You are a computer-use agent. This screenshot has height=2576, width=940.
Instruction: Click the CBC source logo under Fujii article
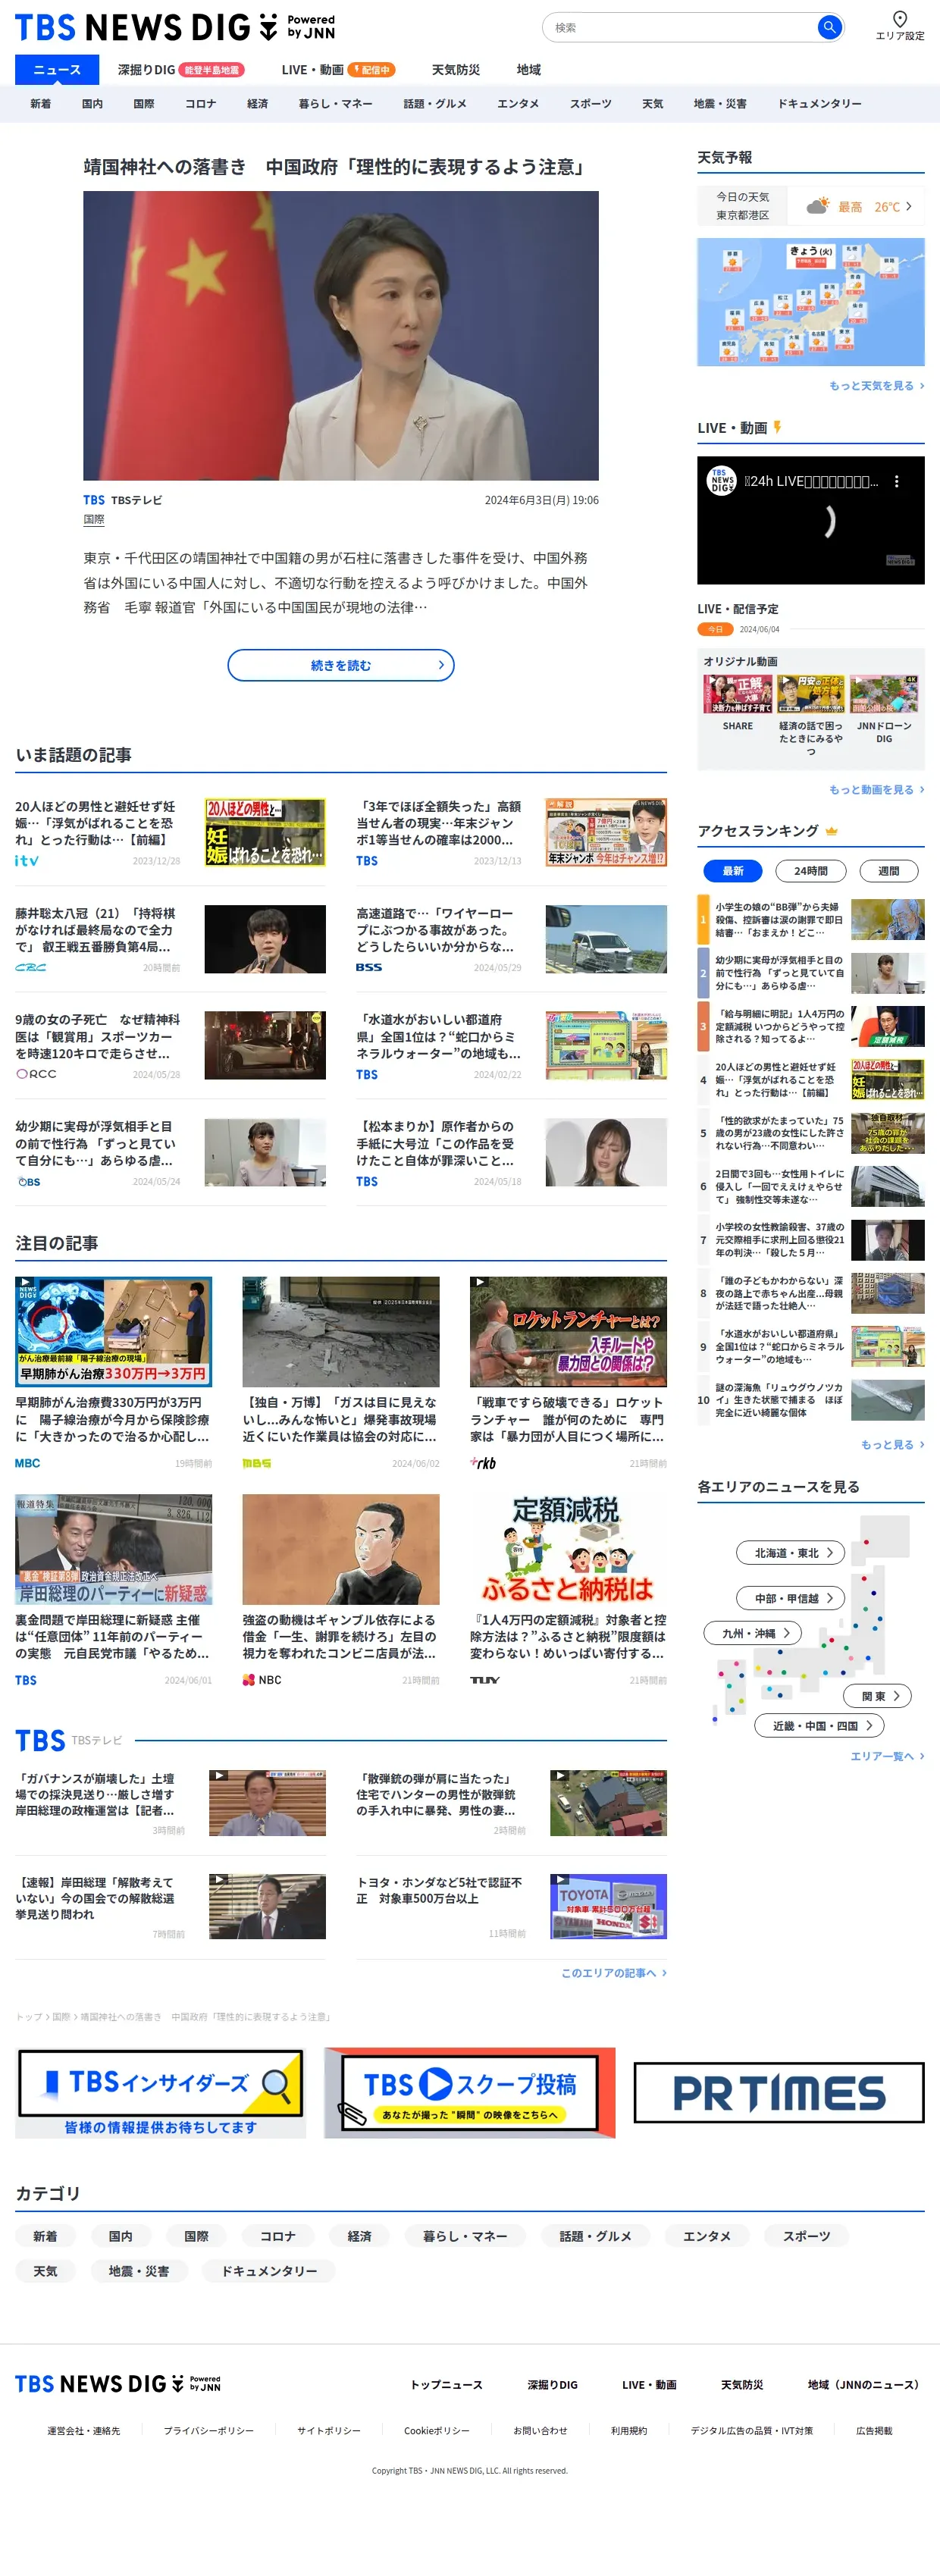(x=30, y=967)
